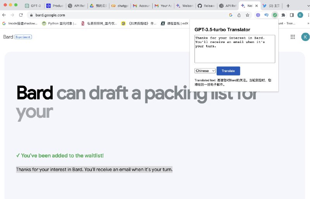The width and height of the screenshot is (310, 199).
Task: Click the highlighted 'Thanks for your interest' sentence
Action: pyautogui.click(x=94, y=169)
